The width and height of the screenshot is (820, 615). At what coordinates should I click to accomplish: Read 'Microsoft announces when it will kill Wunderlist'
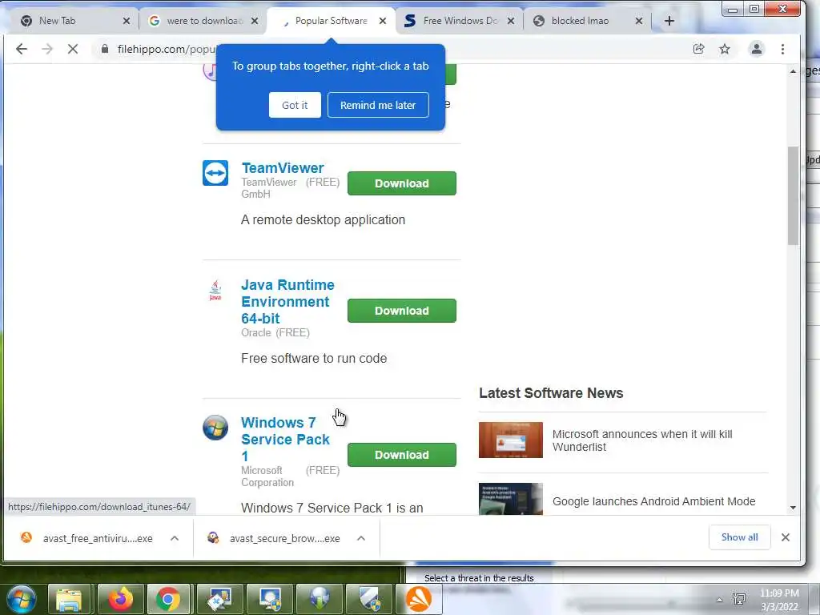642,440
